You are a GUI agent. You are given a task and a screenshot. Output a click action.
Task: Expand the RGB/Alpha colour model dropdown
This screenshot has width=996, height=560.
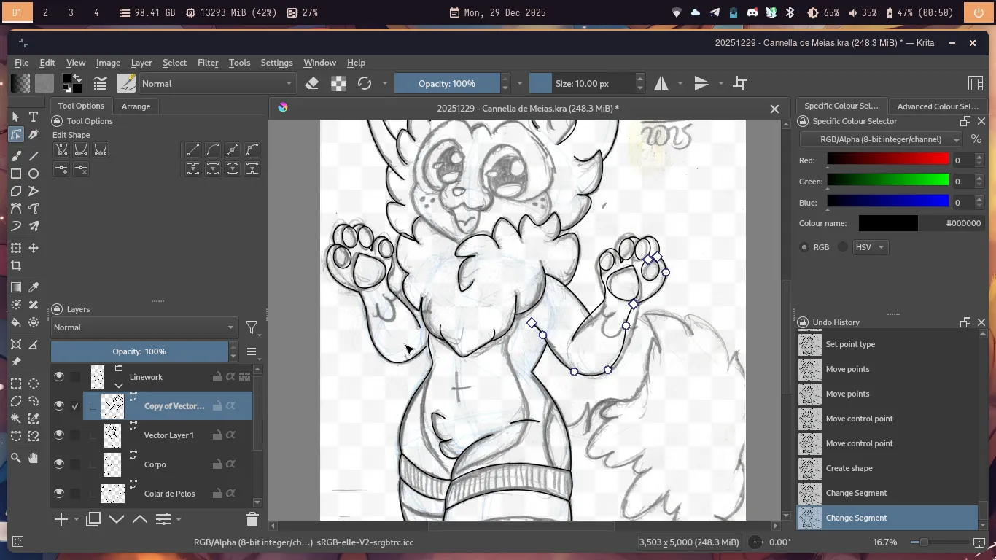click(880, 139)
